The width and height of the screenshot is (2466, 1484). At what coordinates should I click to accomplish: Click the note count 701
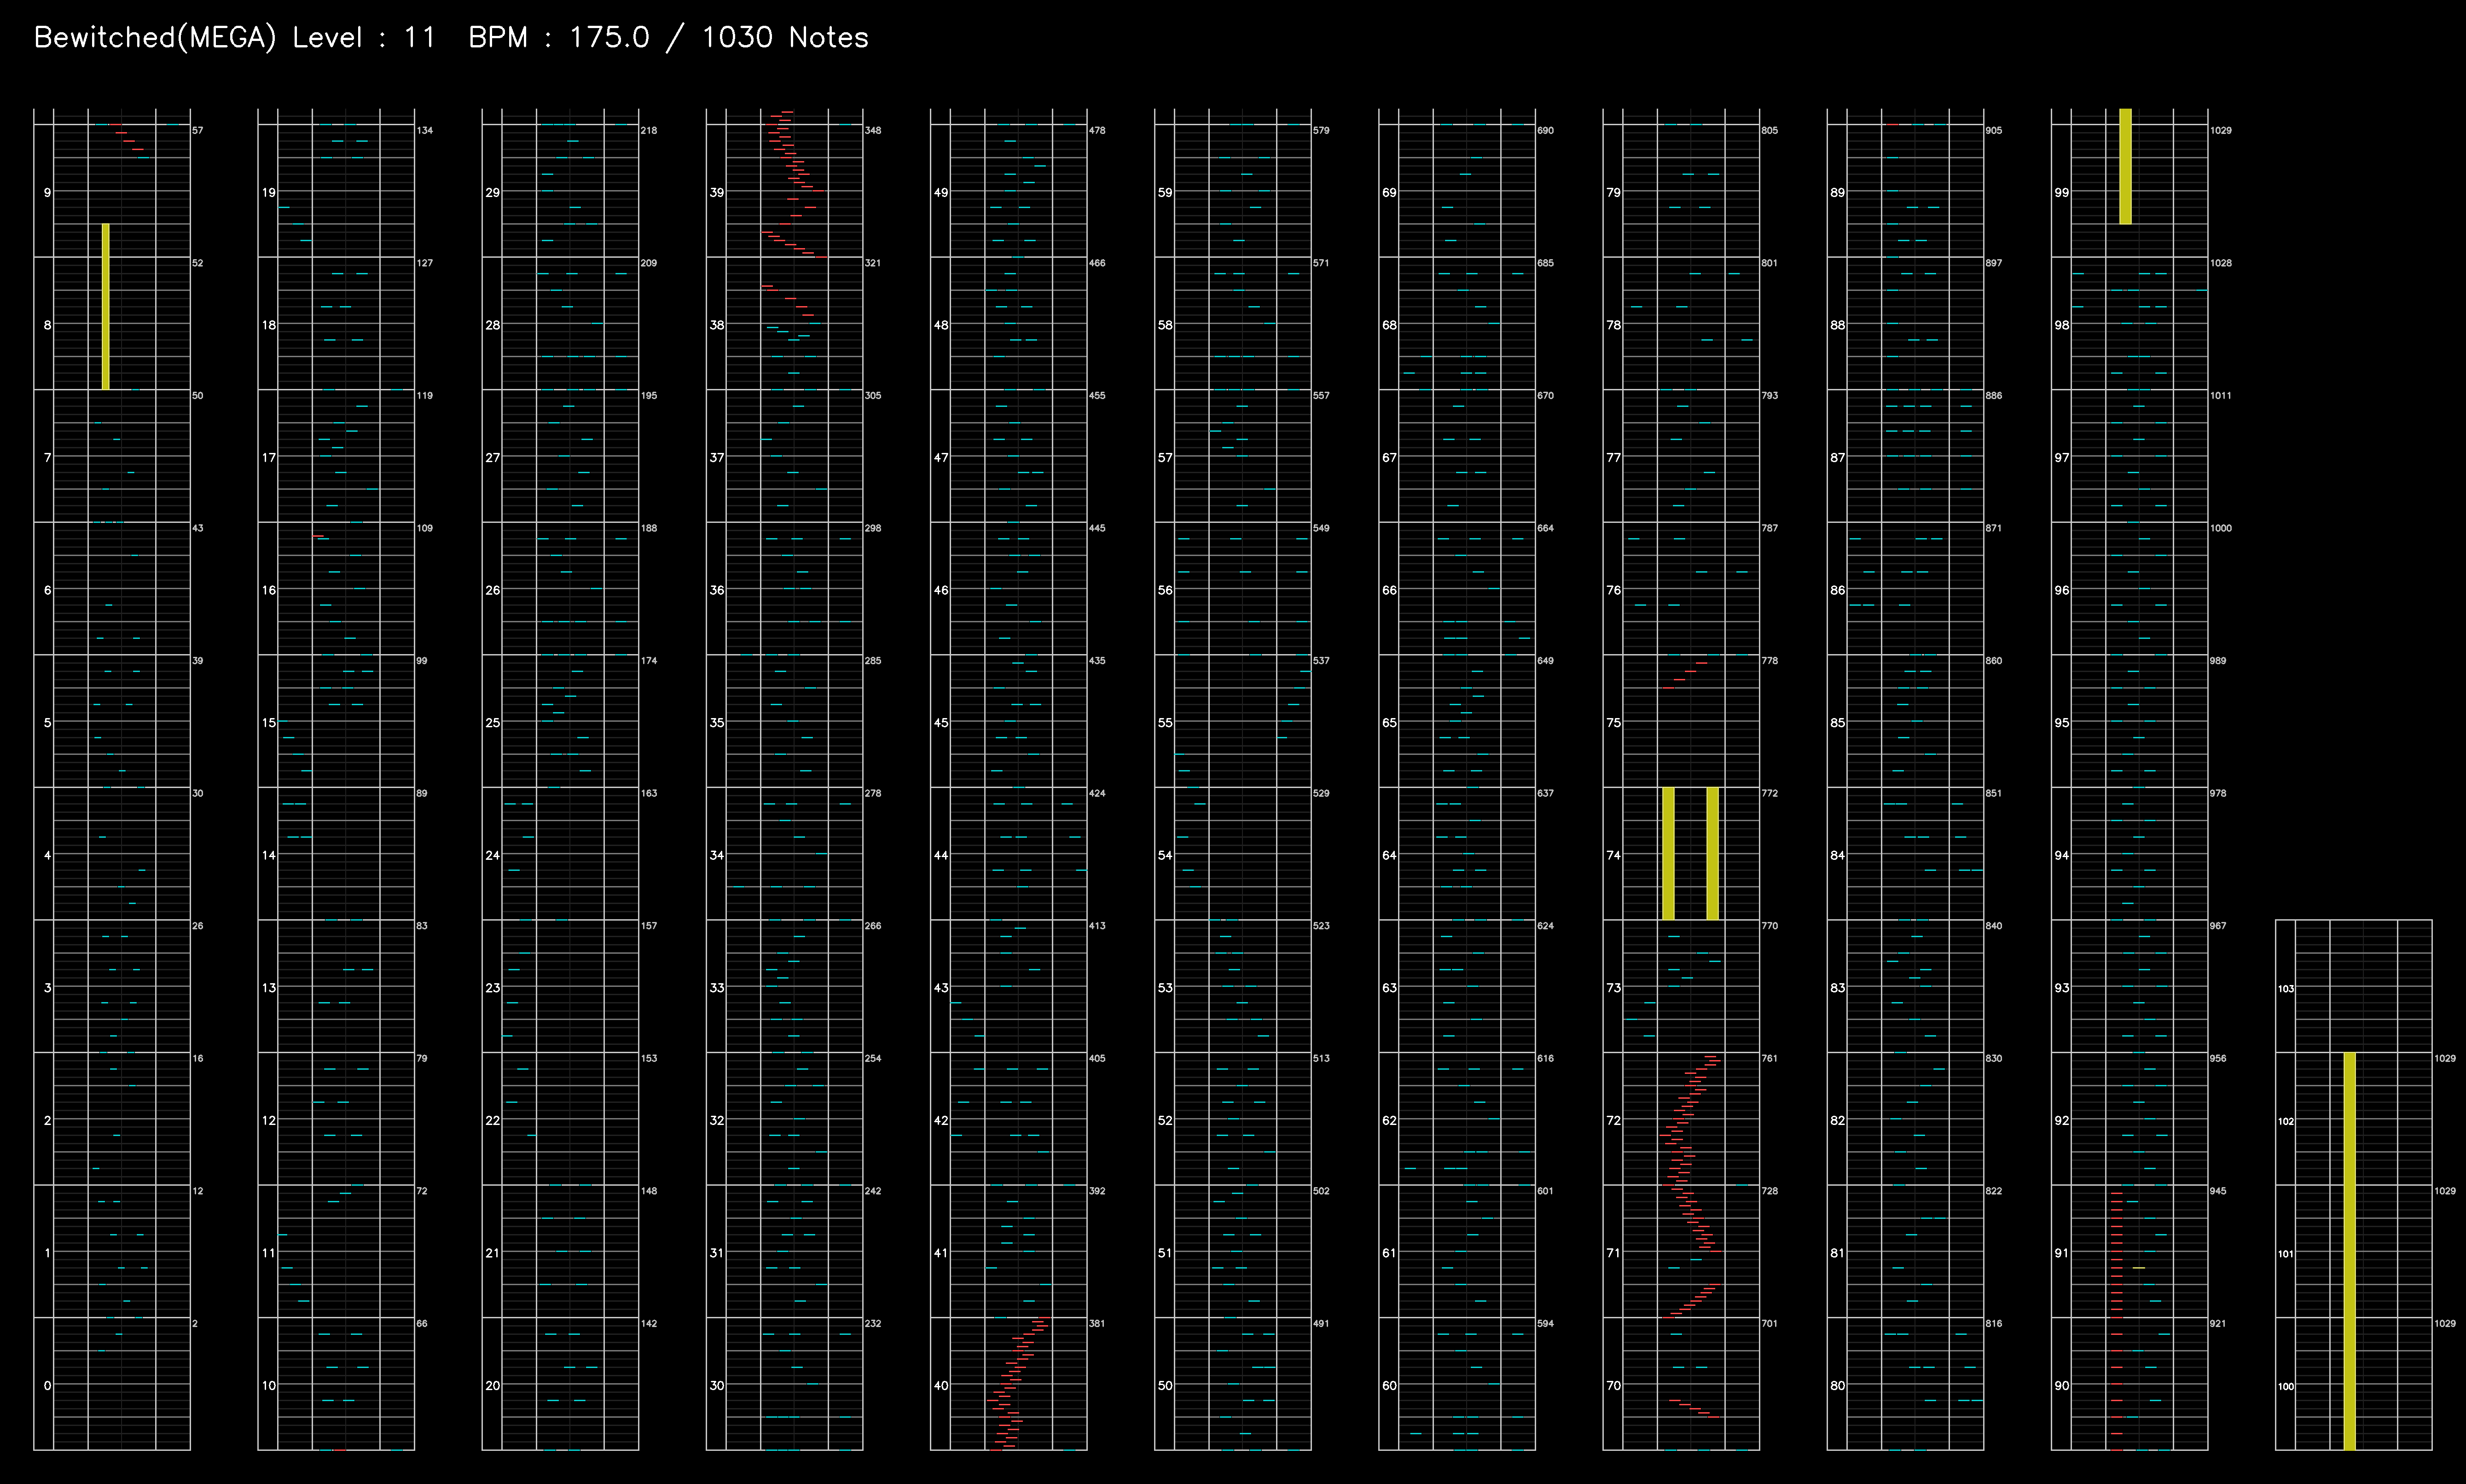(x=1770, y=1323)
